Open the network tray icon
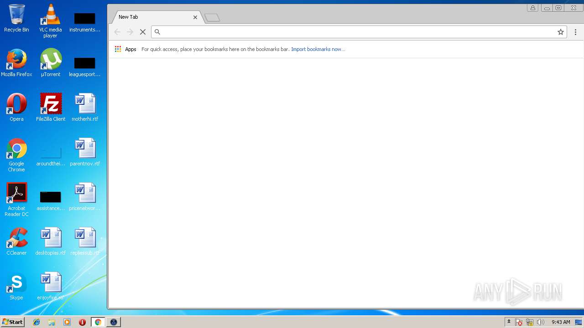The width and height of the screenshot is (584, 328). click(x=530, y=322)
